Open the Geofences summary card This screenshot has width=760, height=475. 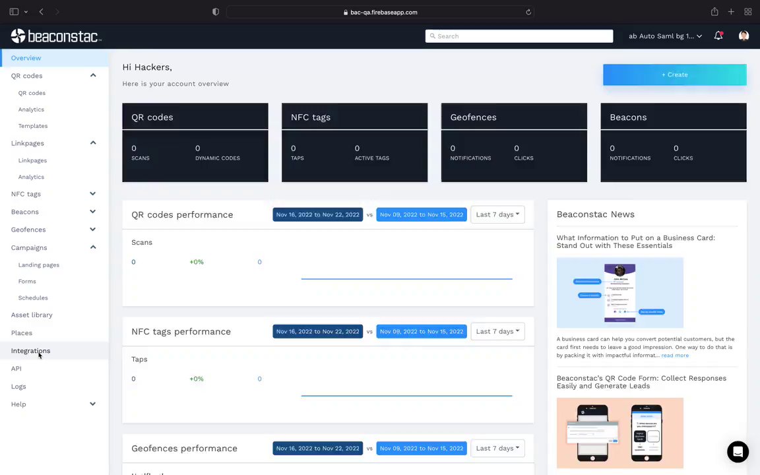coord(514,142)
